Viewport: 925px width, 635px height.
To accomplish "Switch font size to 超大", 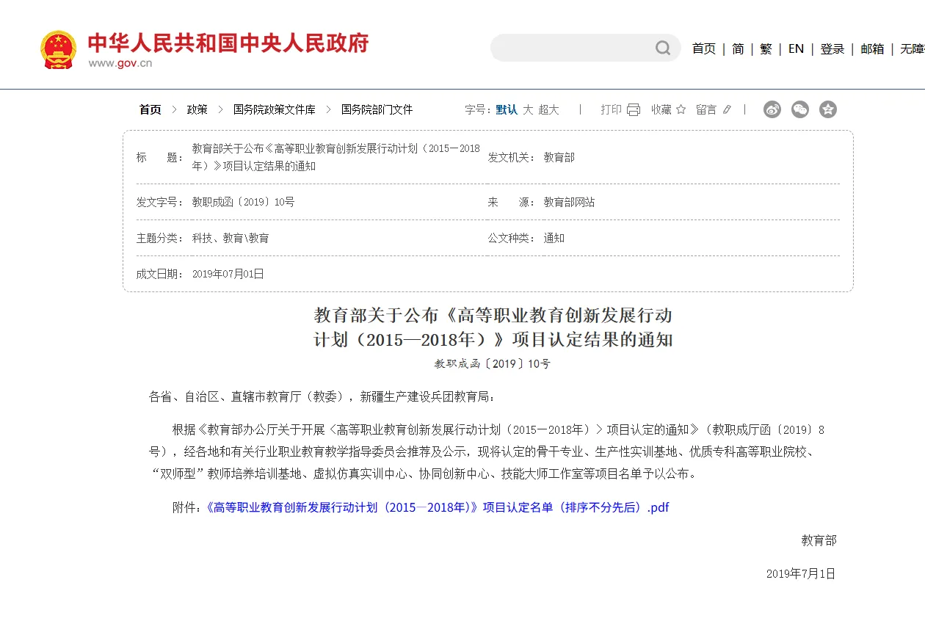I will pyautogui.click(x=548, y=109).
